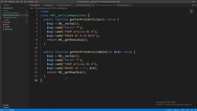Switch to the write.php editor tab
This screenshot has width=197, height=111.
point(35,5)
